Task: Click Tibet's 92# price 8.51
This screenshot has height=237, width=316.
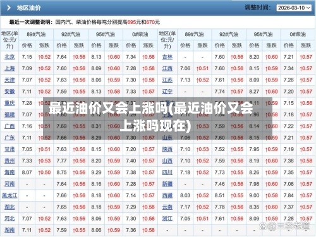Action: pos(219,195)
